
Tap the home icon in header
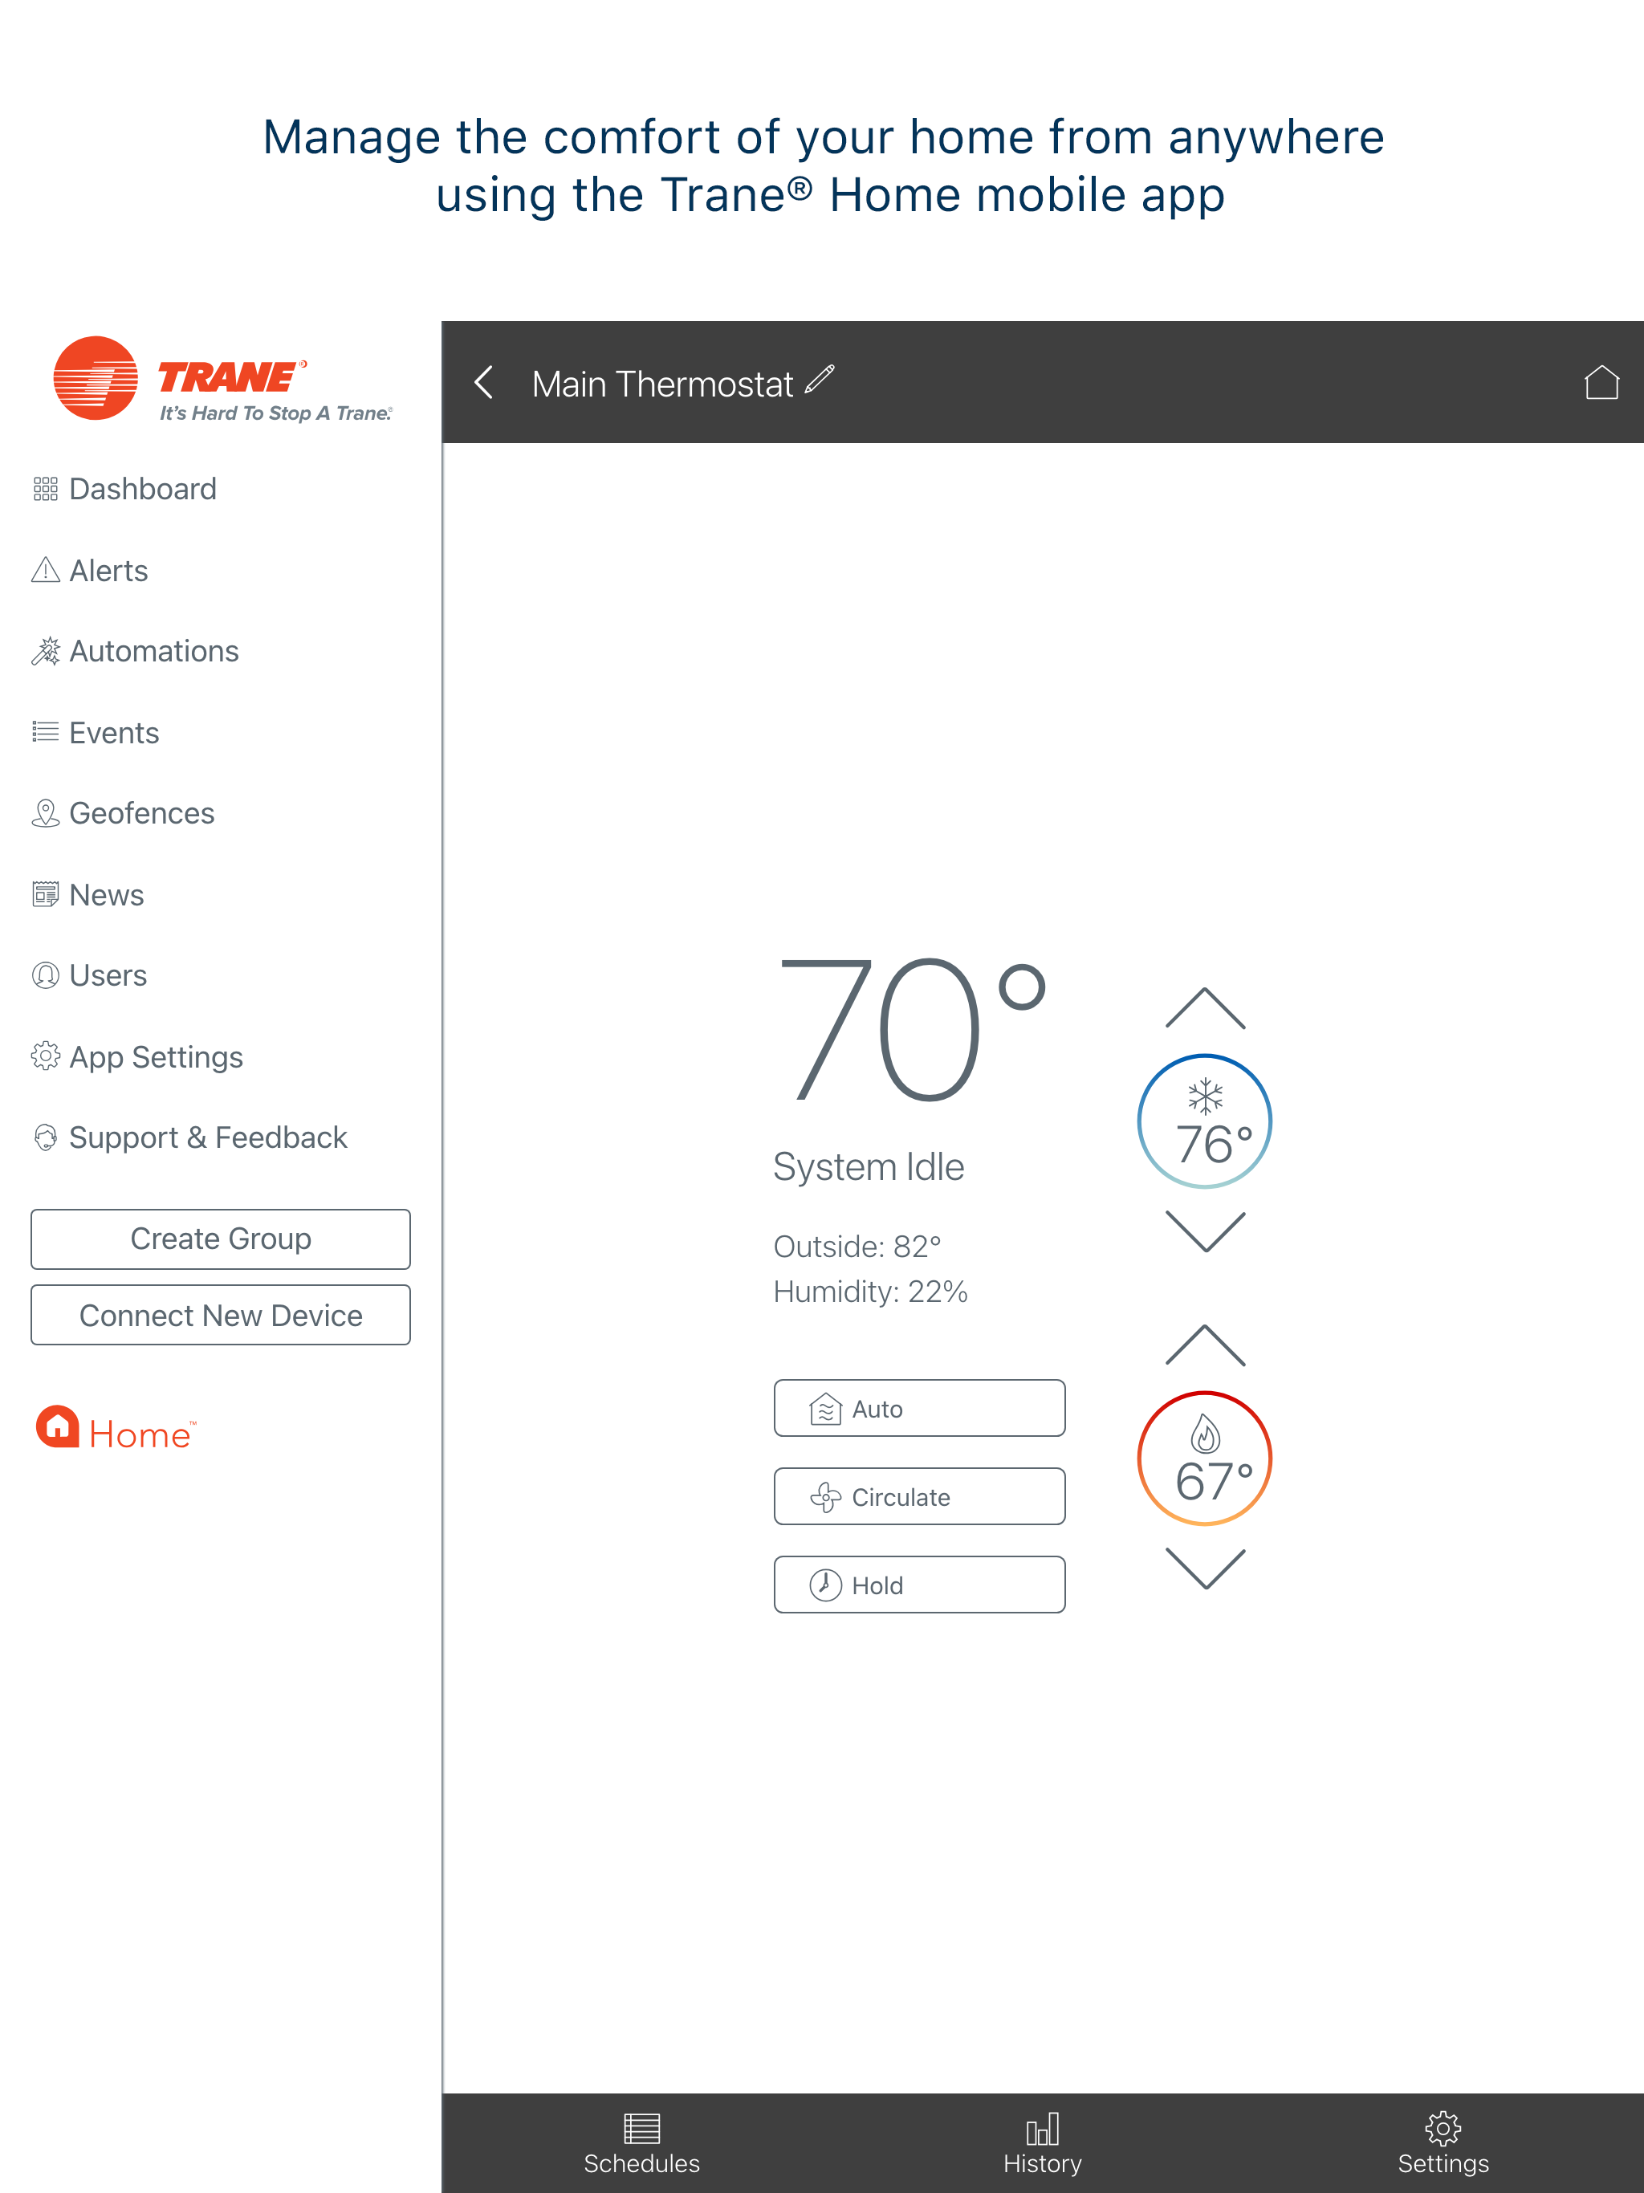pyautogui.click(x=1601, y=383)
